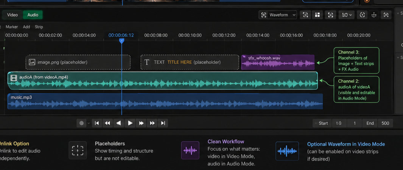Click 00:00:08:00 on the time ruler
The height and width of the screenshot is (170, 403).
coord(156,35)
